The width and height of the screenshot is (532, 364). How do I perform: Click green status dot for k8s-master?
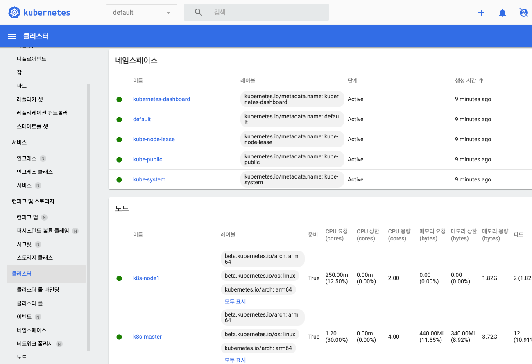pyautogui.click(x=119, y=337)
